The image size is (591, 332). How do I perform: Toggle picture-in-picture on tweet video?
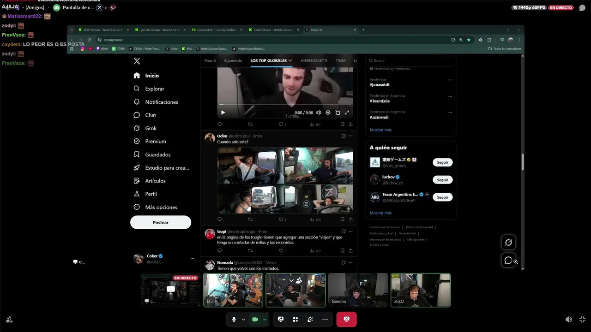[338, 113]
